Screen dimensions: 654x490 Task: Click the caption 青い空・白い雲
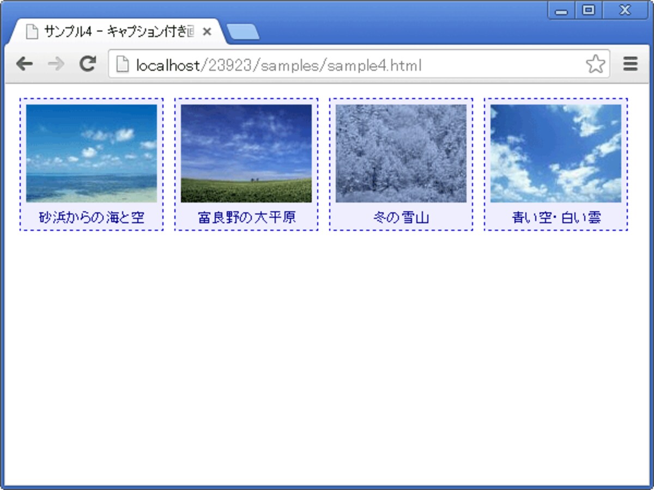tap(556, 218)
